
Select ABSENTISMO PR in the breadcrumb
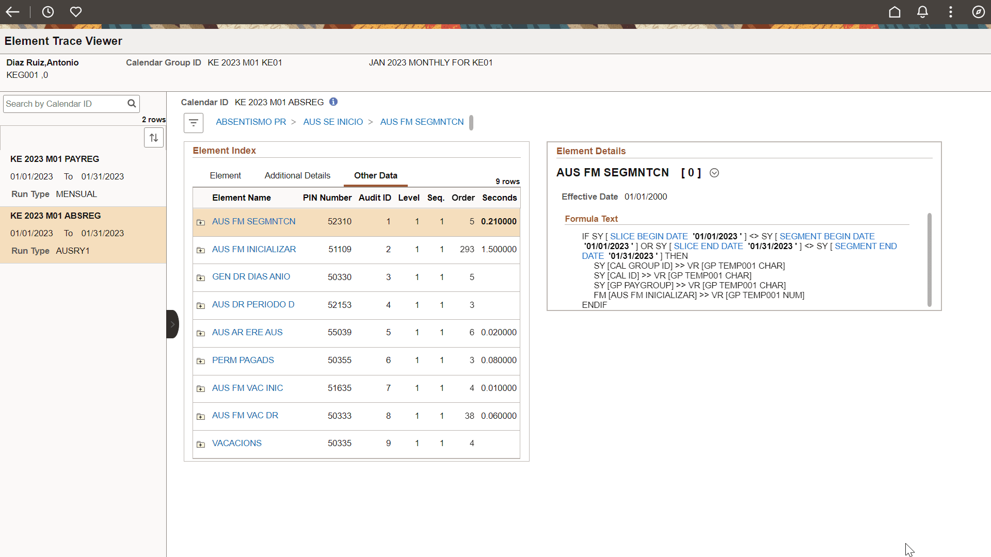(x=251, y=122)
